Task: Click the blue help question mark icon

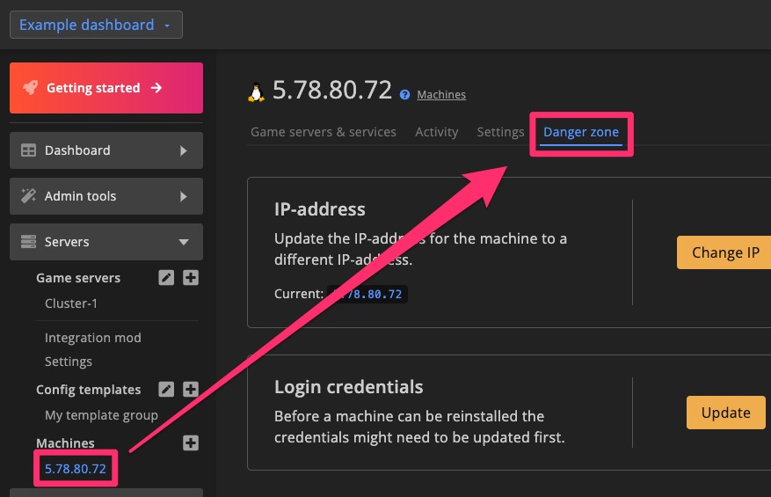Action: 404,95
